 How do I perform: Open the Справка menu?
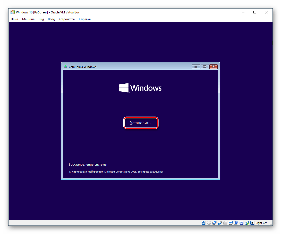click(84, 19)
